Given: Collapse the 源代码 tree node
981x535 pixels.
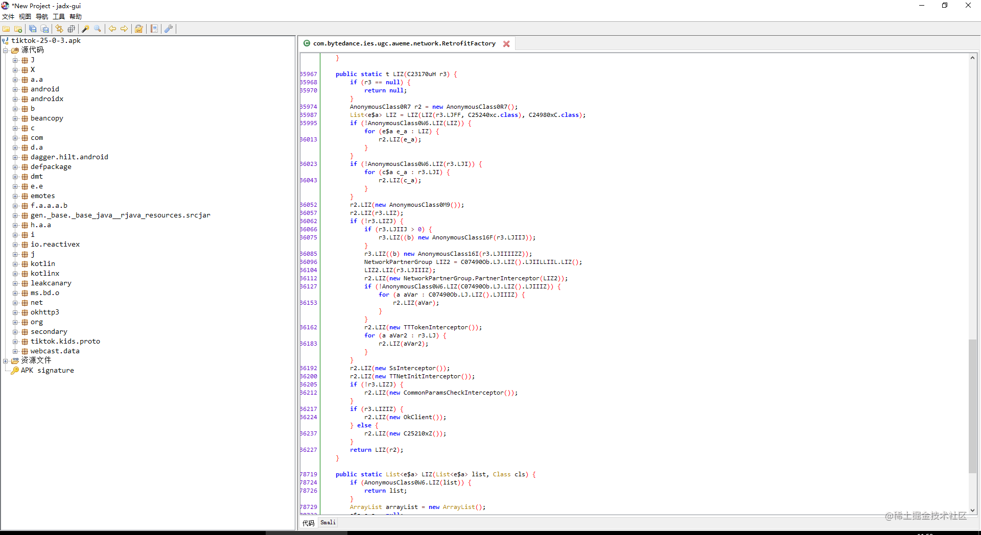Looking at the screenshot, I should (x=6, y=51).
